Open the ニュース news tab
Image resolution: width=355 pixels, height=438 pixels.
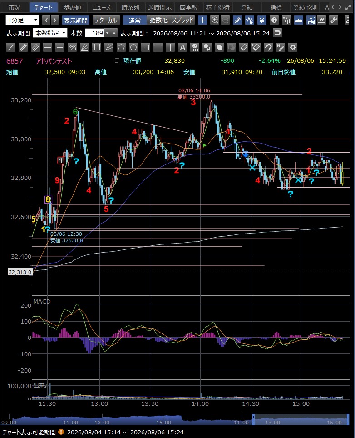102,7
